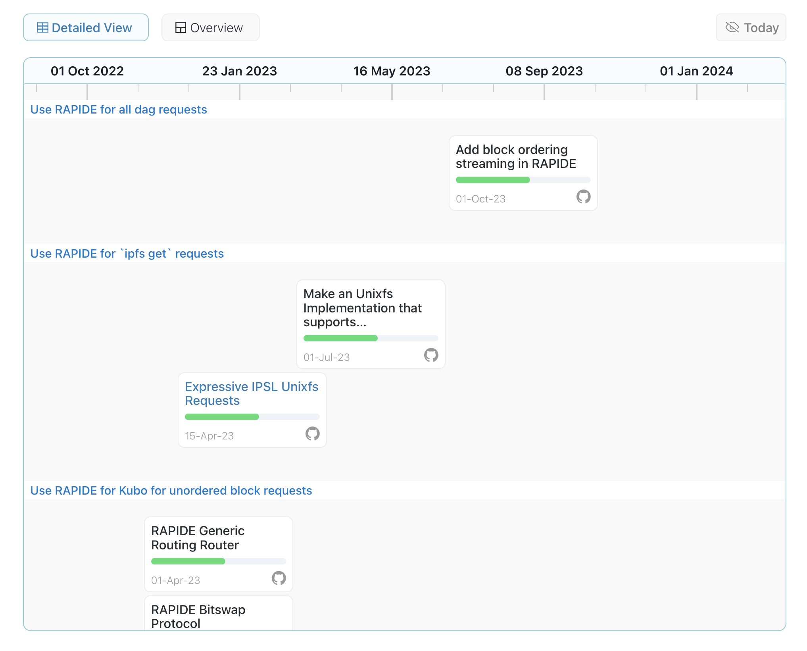Click the '01 Oct 2022' timeline label

(x=87, y=71)
